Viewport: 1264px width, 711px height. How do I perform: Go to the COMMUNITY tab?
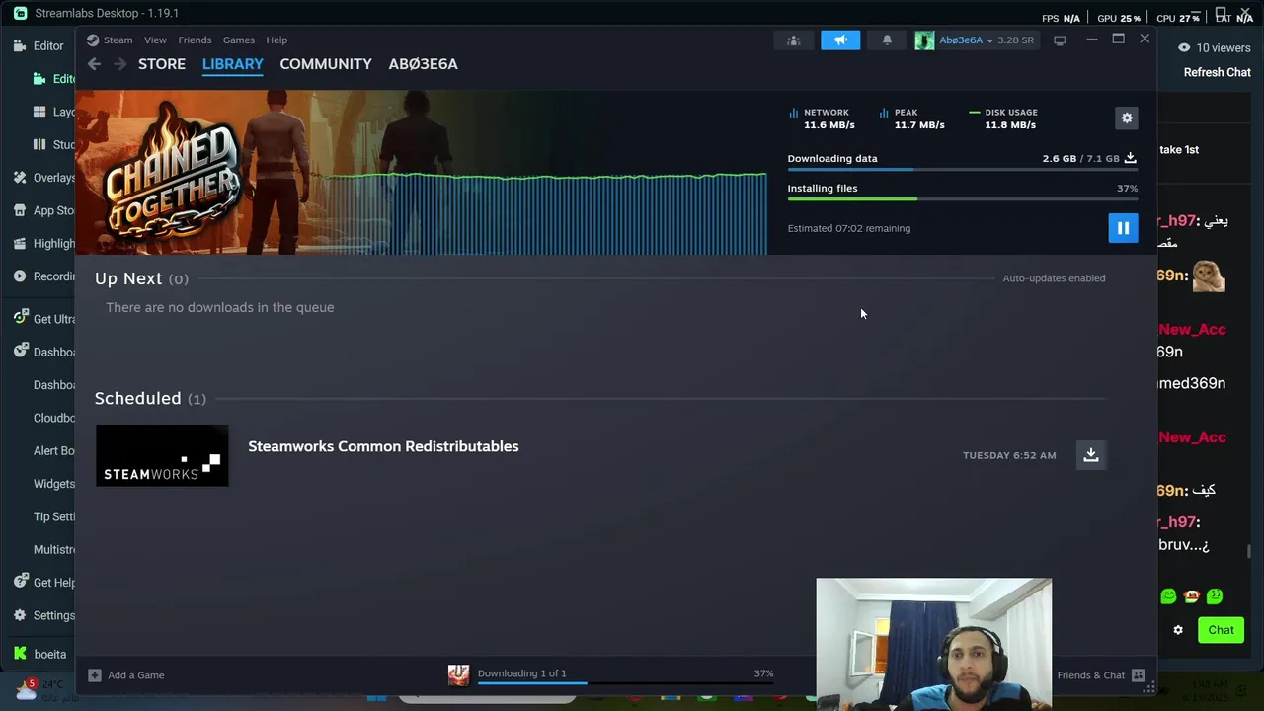coord(326,64)
